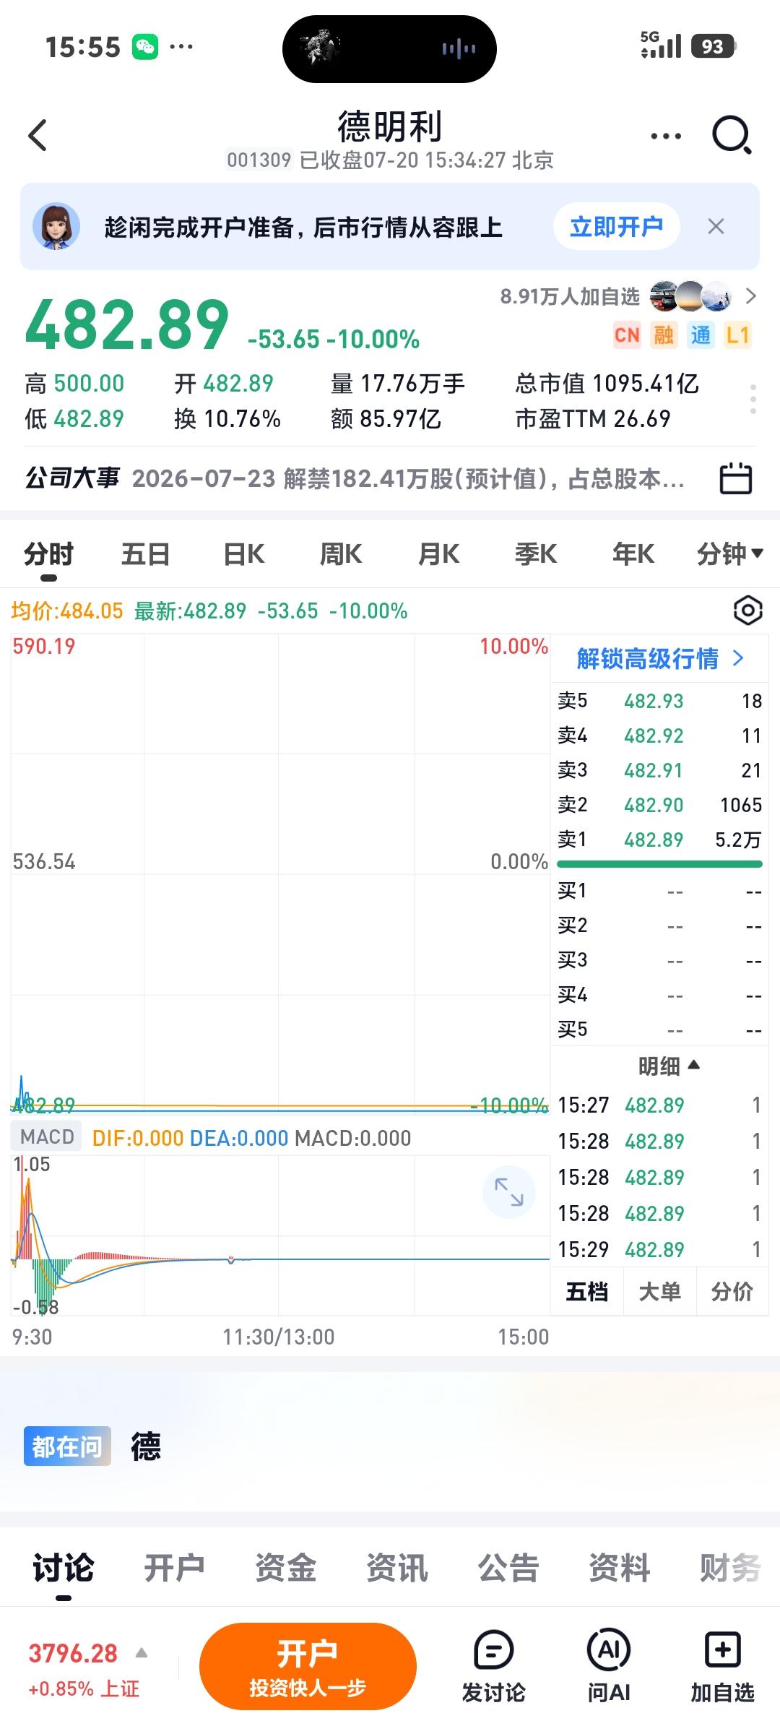
Task: Tap 立即开户 button
Action: pos(617,227)
